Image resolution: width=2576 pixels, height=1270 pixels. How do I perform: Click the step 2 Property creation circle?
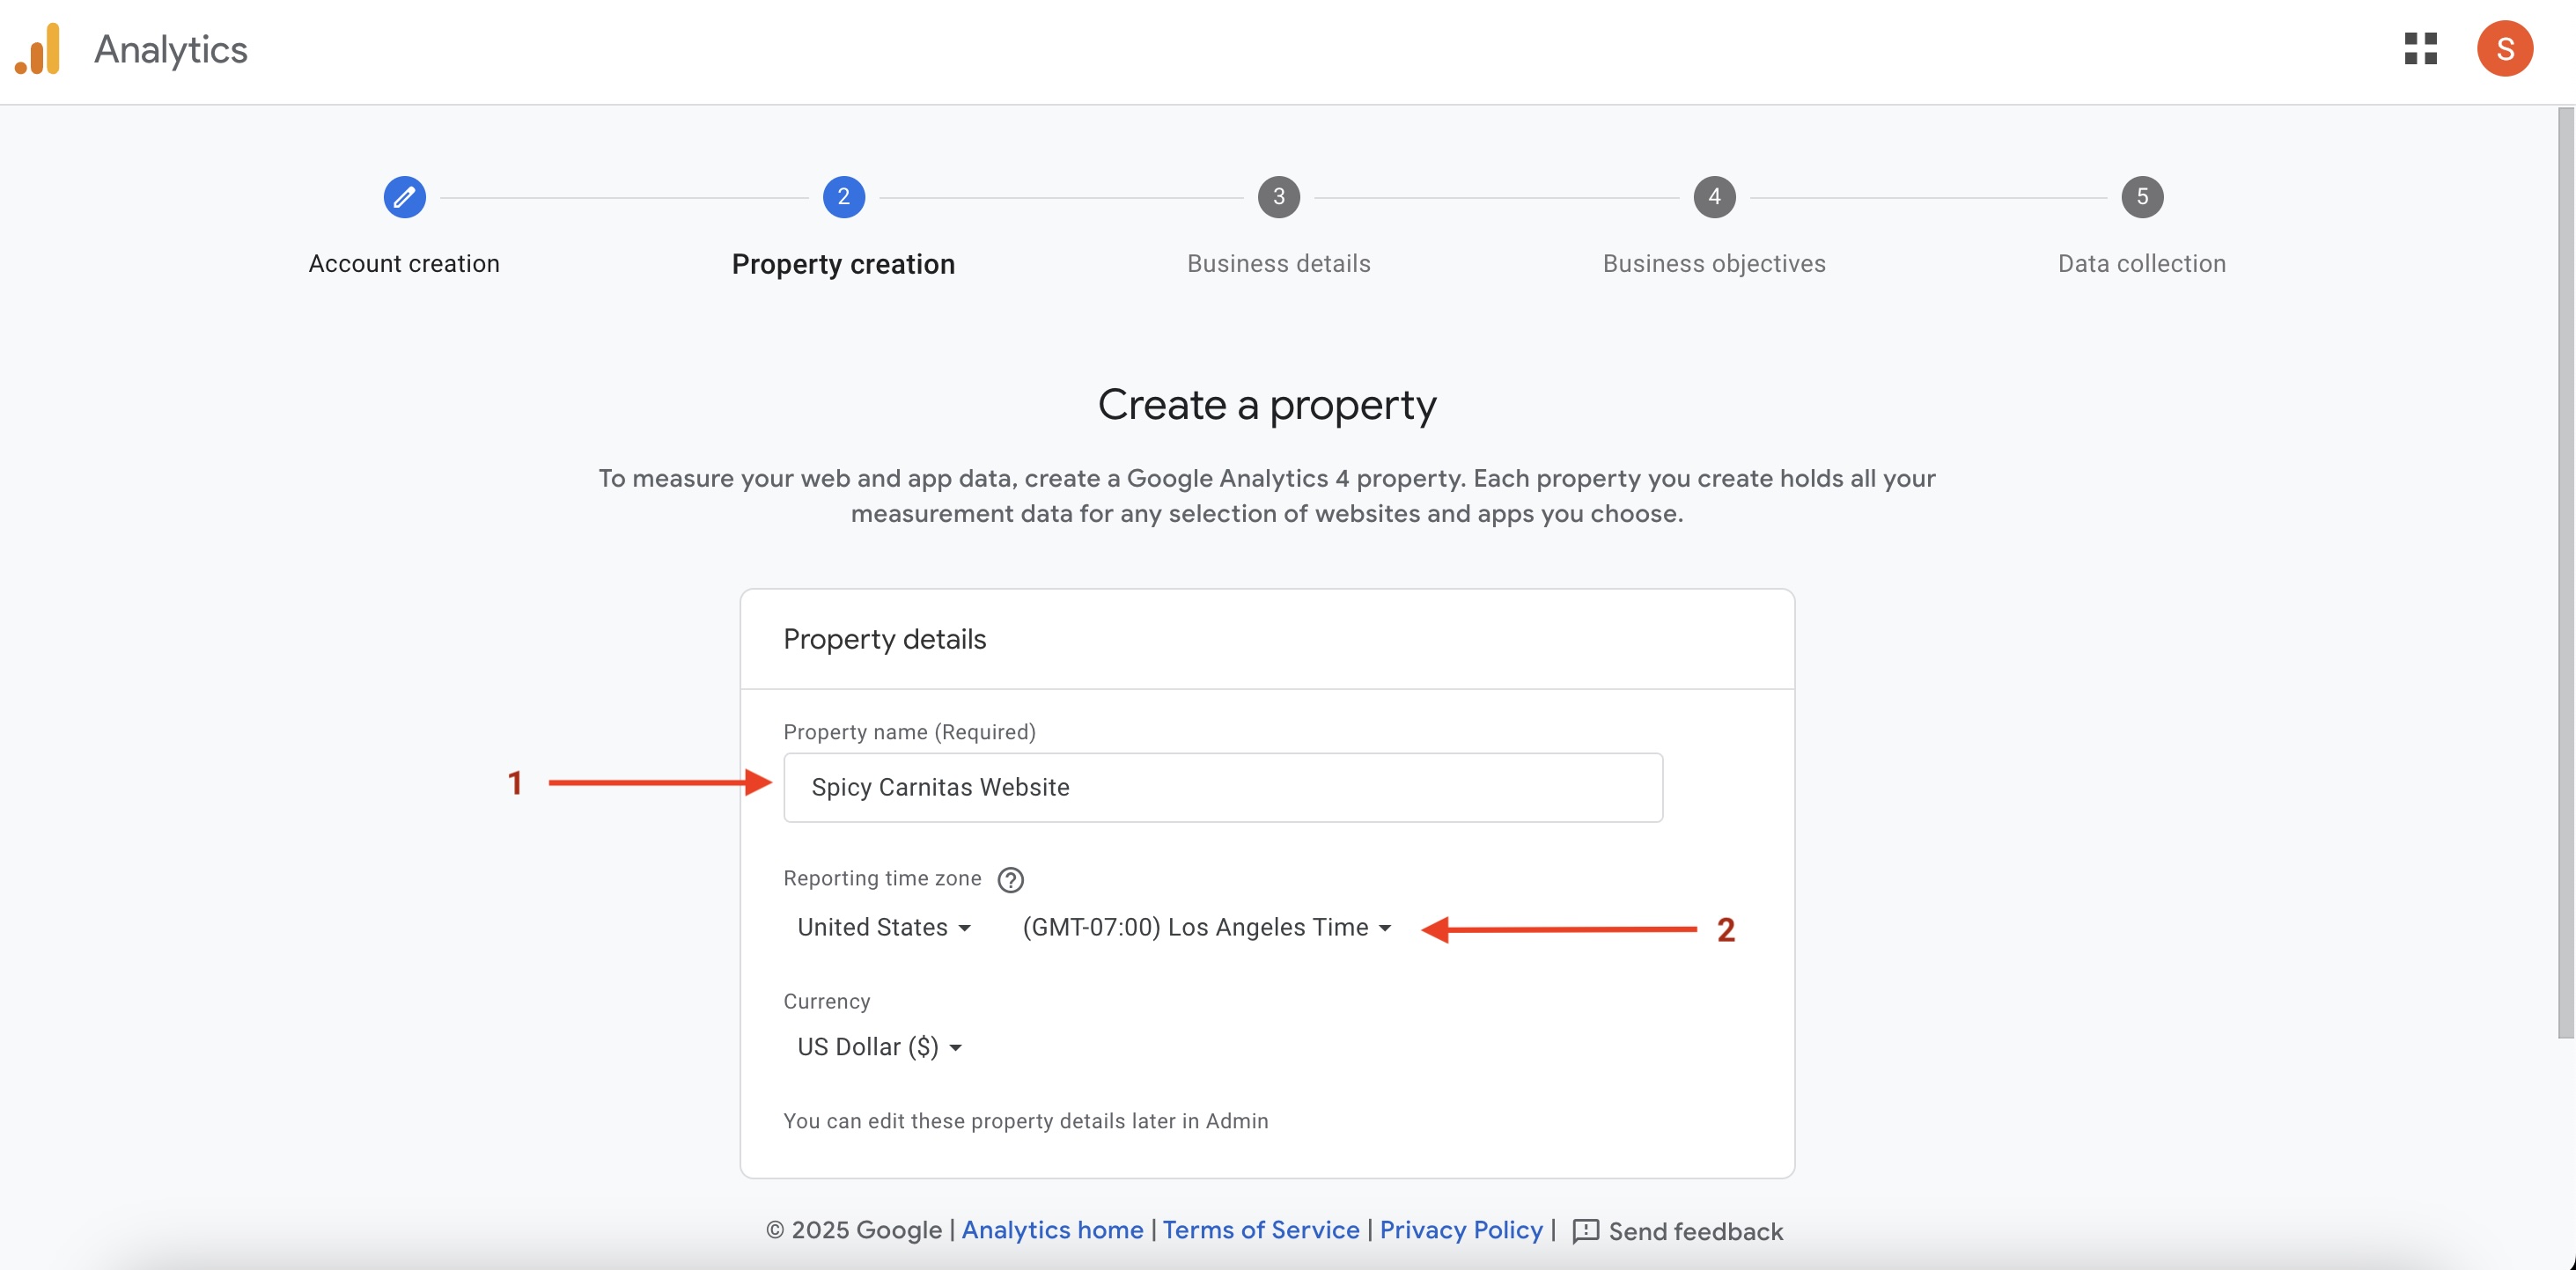[x=843, y=197]
